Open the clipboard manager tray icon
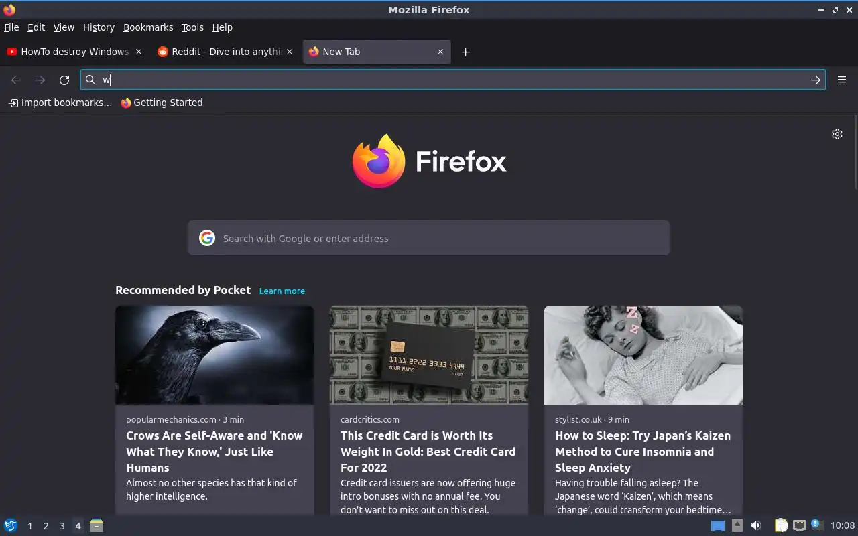This screenshot has width=858, height=536. (x=781, y=525)
